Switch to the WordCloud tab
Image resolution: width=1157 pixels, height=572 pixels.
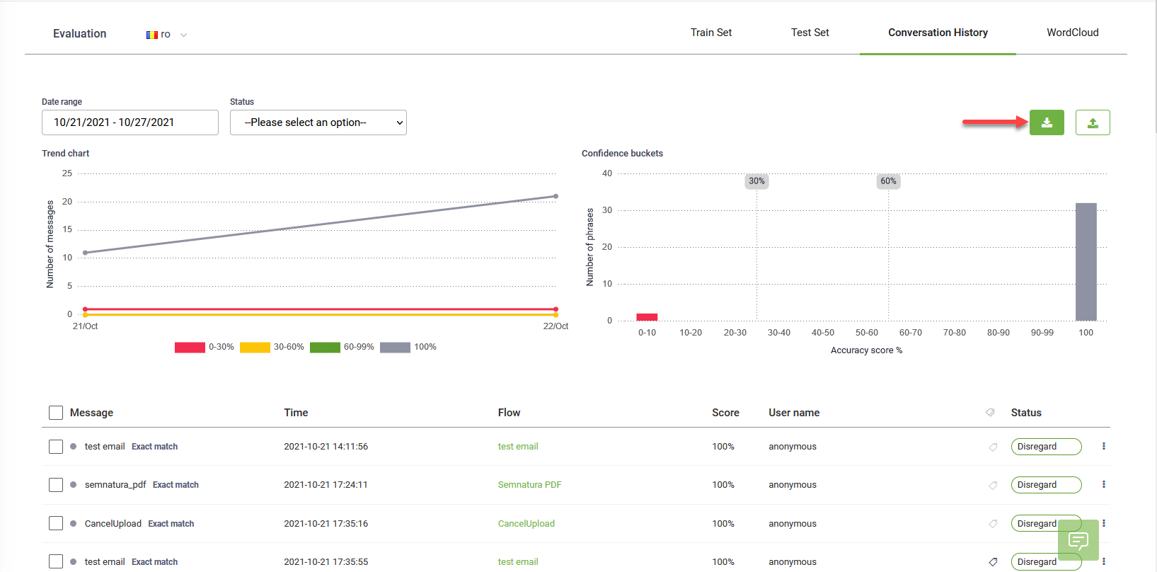[x=1072, y=33]
